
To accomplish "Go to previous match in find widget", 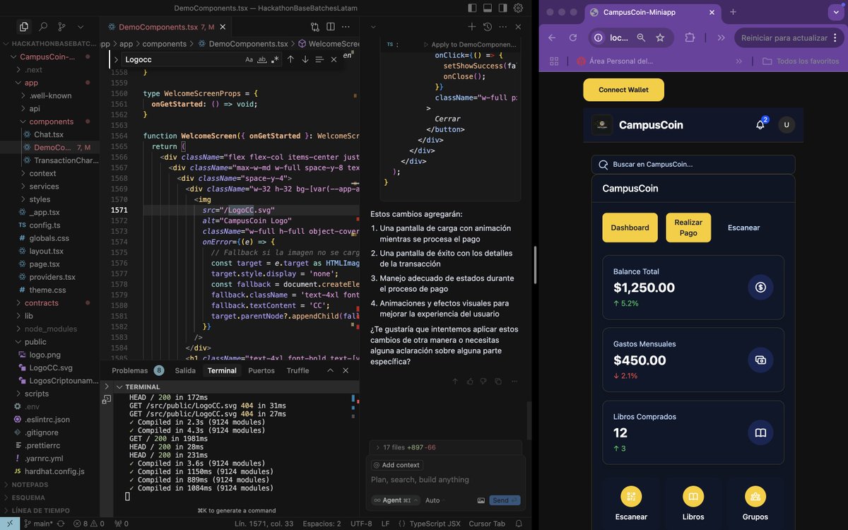I will (x=290, y=59).
